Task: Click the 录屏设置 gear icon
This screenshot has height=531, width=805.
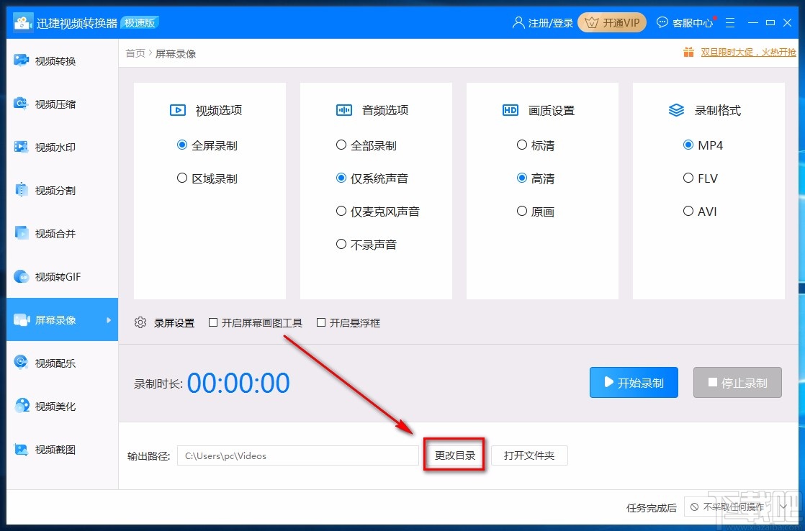Action: click(140, 322)
